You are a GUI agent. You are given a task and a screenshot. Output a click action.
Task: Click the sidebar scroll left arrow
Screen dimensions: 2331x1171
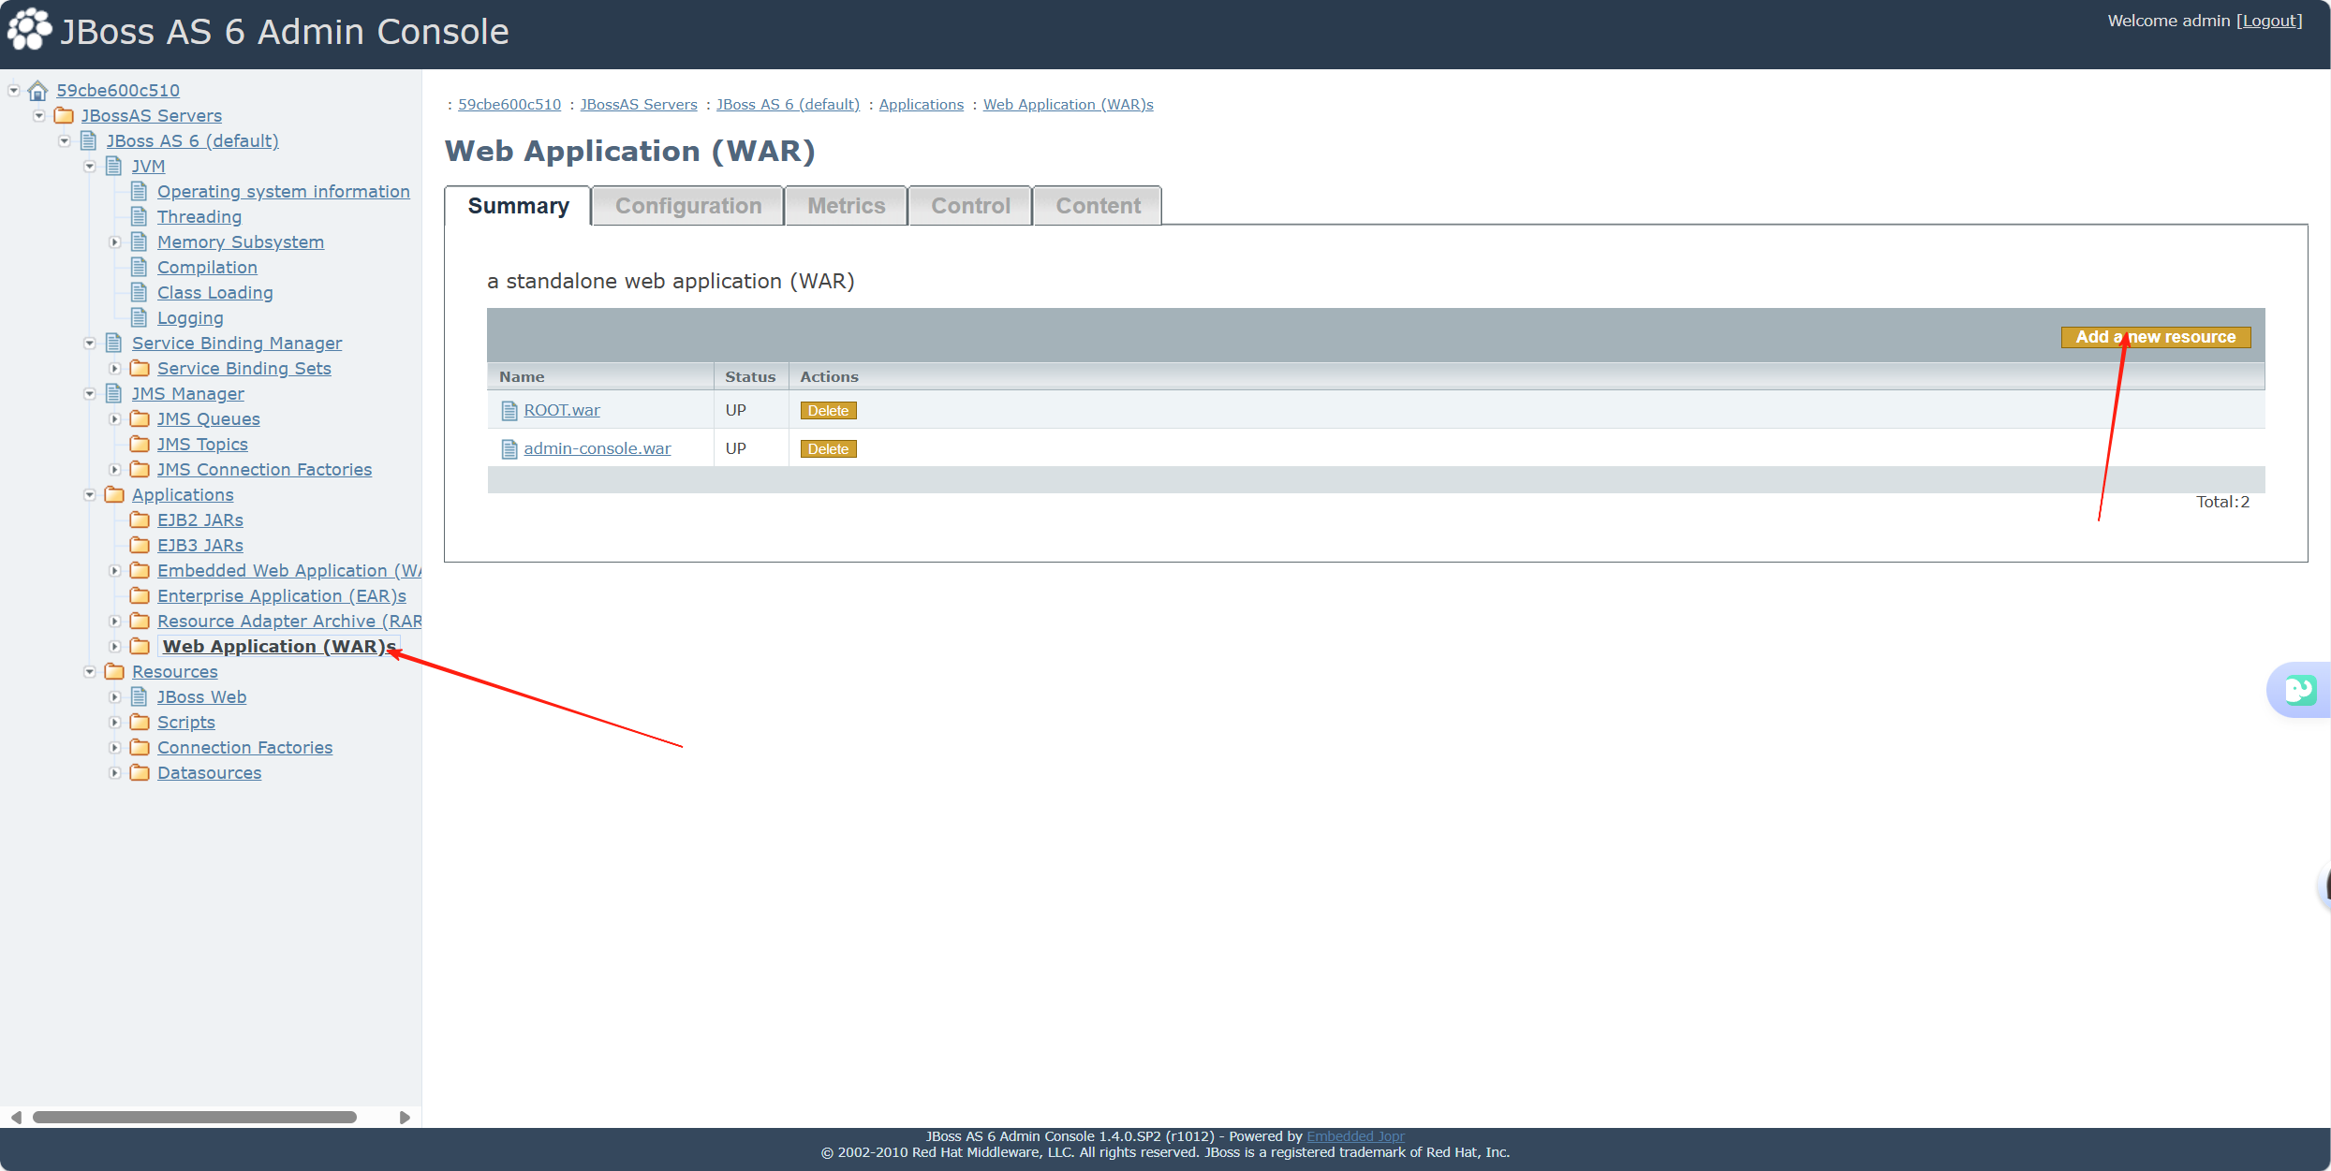[16, 1117]
